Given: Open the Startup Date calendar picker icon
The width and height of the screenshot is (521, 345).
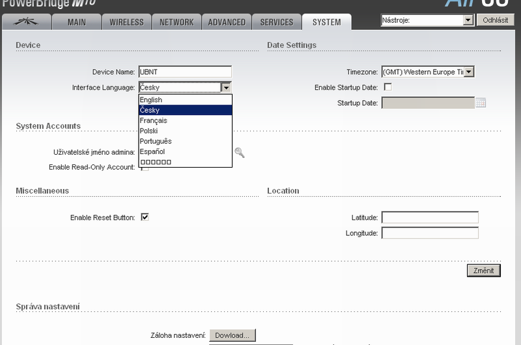Looking at the screenshot, I should (x=481, y=103).
